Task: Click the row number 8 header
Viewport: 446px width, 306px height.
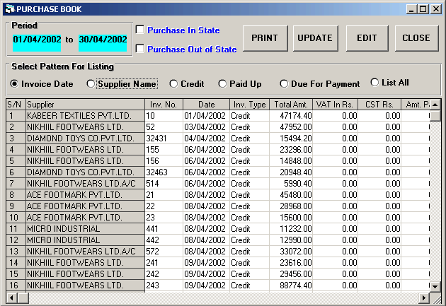Action: [16, 195]
